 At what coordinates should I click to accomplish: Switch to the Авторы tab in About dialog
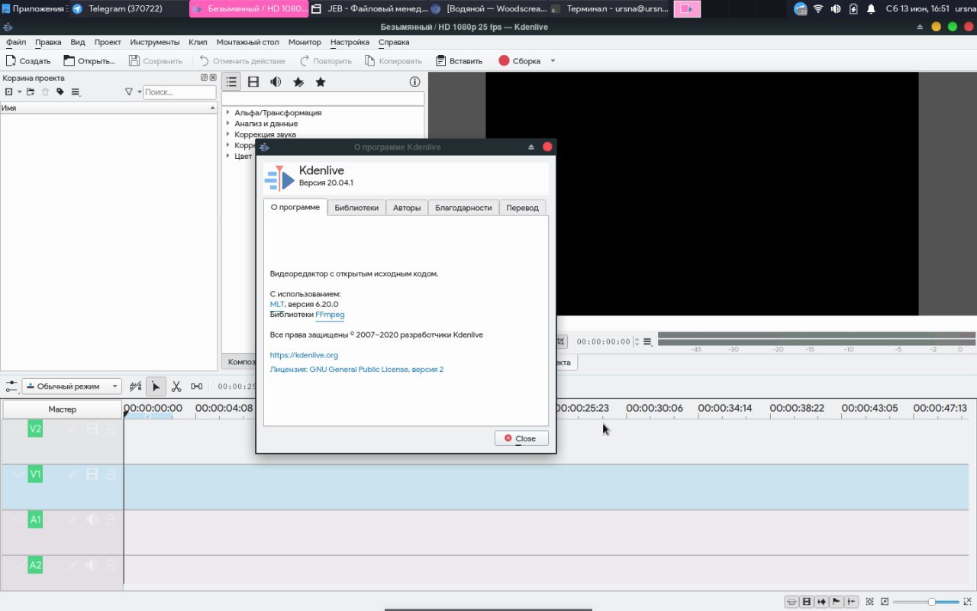pos(407,208)
